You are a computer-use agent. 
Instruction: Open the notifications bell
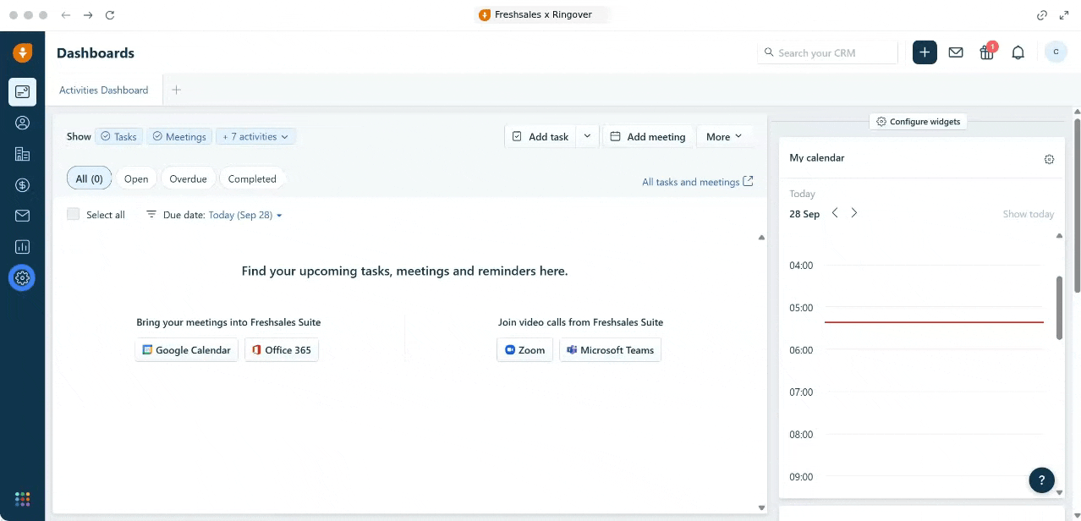click(1018, 52)
